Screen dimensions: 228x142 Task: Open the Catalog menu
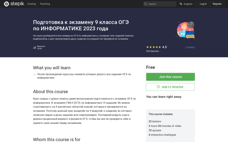32,4
